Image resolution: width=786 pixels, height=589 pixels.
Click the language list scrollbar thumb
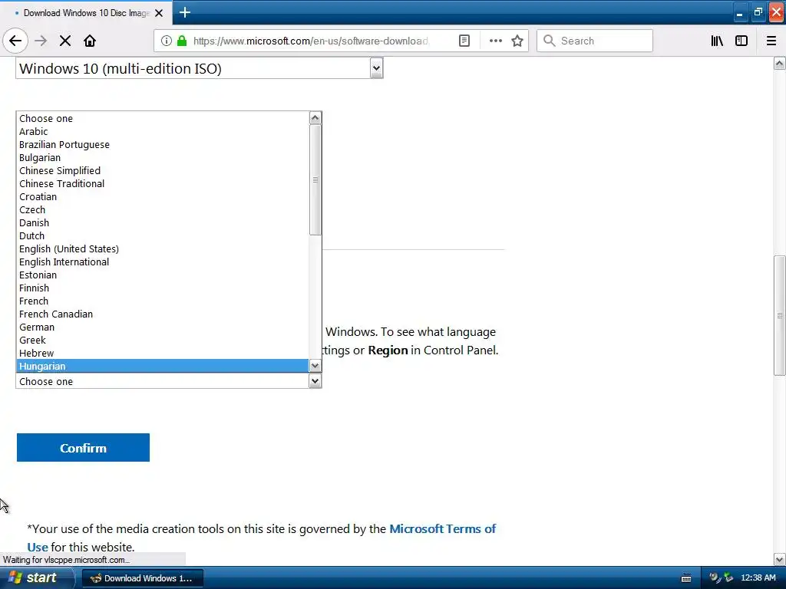(x=315, y=179)
